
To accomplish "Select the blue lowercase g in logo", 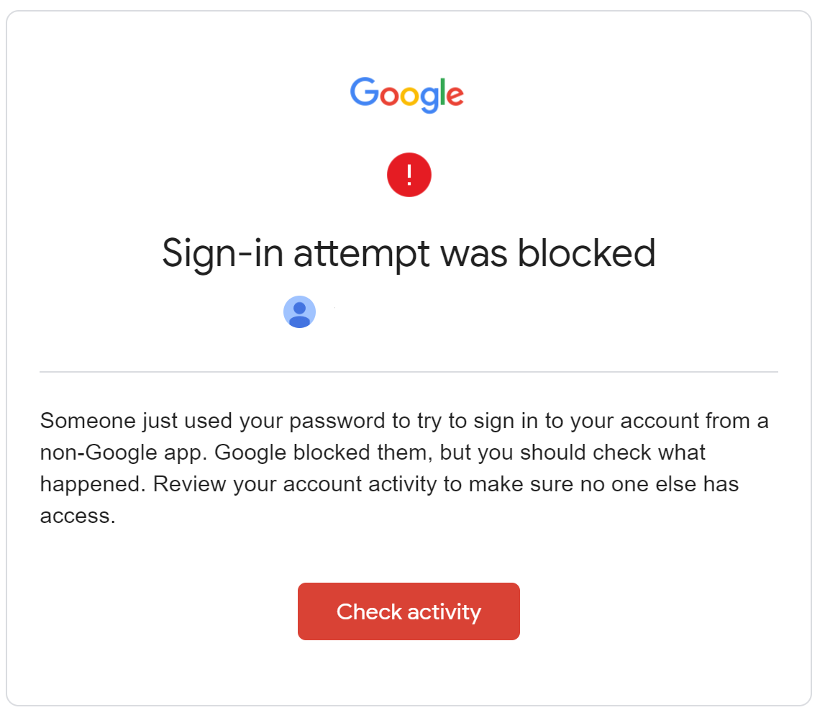I will 429,100.
